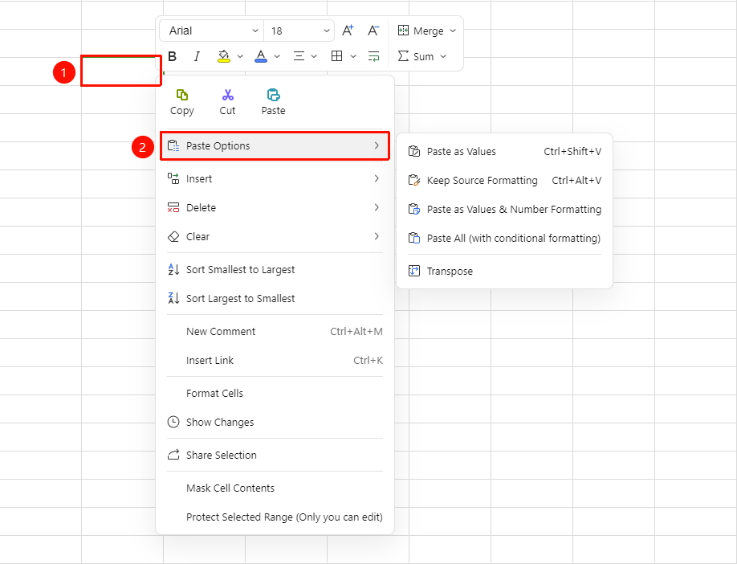
Task: Expand the font color dropdown arrow
Action: (x=277, y=56)
